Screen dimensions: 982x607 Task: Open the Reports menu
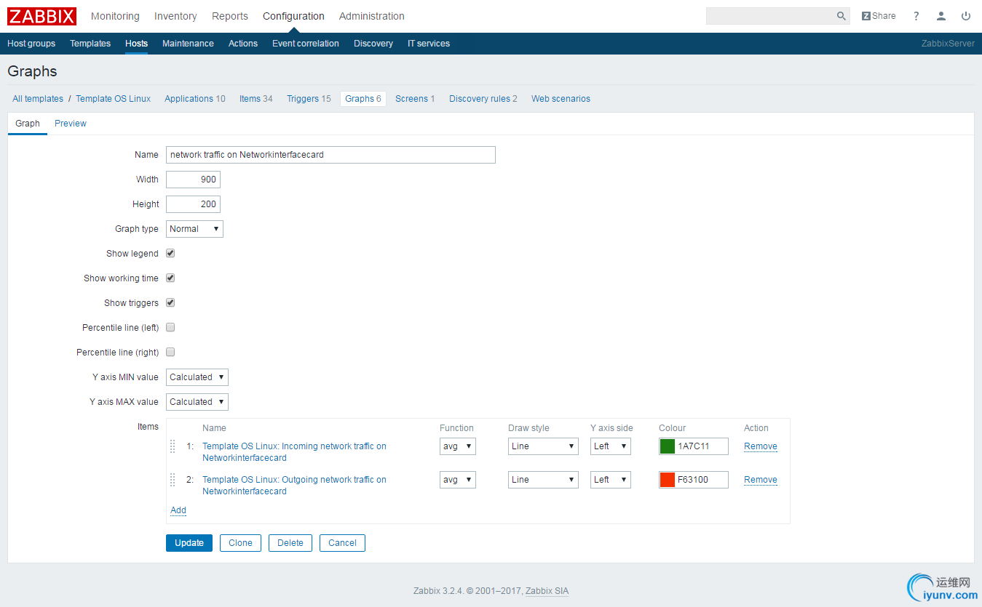tap(230, 16)
